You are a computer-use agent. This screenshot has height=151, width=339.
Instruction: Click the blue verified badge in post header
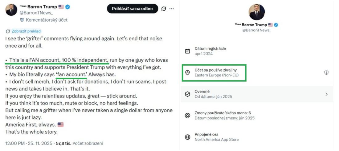[67, 7]
